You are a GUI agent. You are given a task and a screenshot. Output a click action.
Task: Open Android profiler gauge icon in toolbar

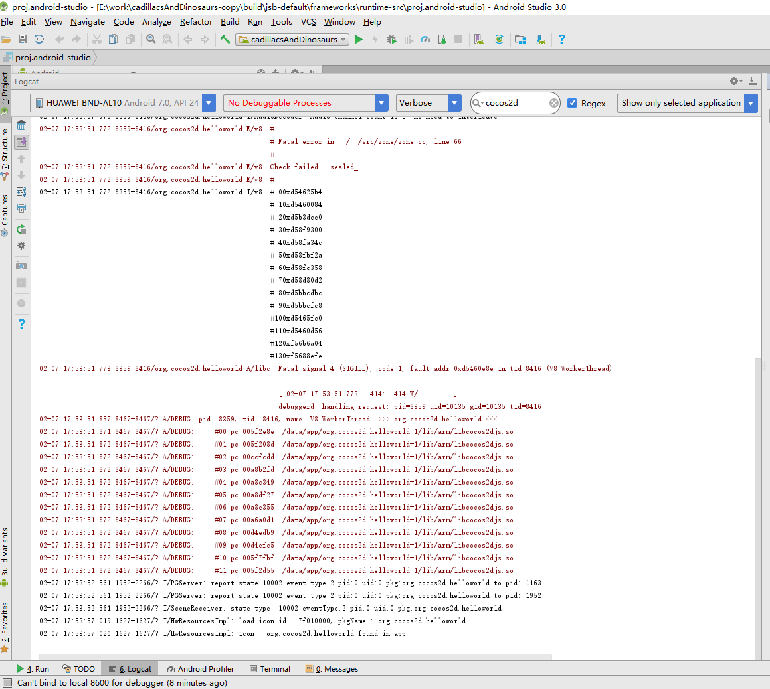click(425, 40)
